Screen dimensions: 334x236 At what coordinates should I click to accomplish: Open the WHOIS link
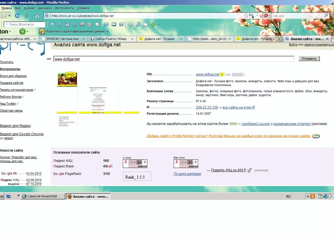[x=238, y=74]
